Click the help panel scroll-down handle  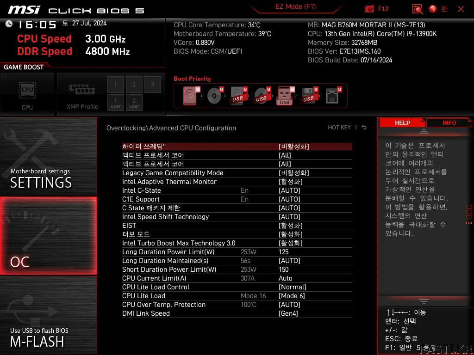click(424, 301)
